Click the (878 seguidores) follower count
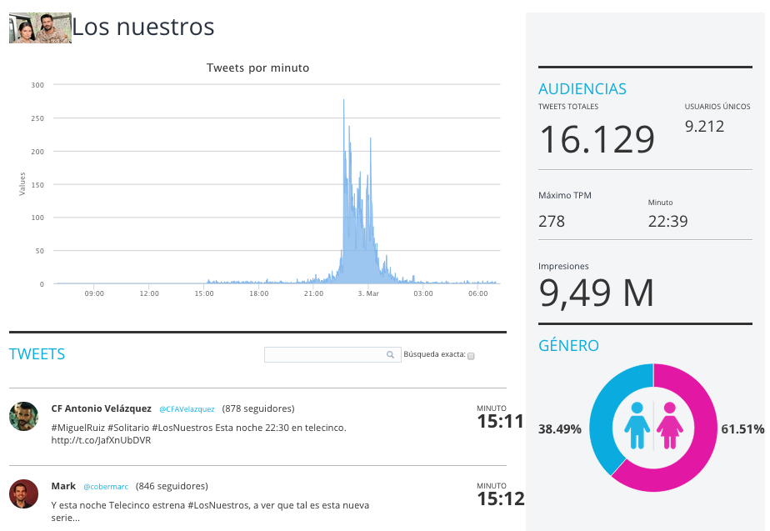This screenshot has width=770, height=531. point(258,408)
